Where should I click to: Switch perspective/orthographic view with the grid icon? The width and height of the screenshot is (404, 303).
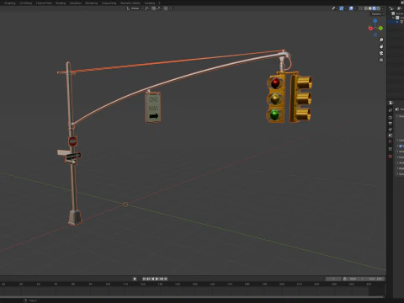coord(381,60)
